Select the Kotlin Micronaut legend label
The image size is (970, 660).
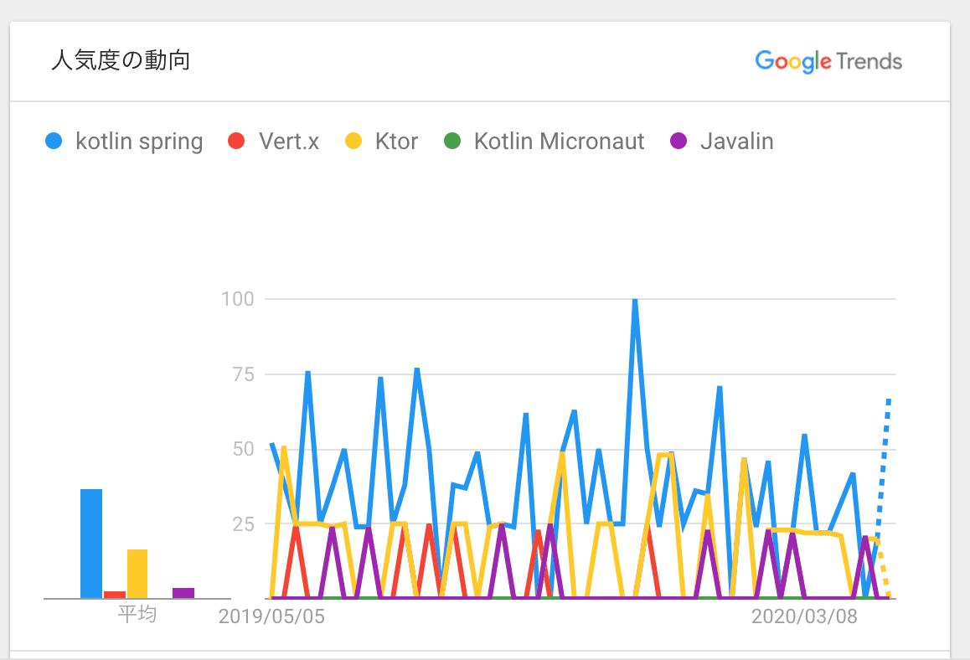(559, 142)
